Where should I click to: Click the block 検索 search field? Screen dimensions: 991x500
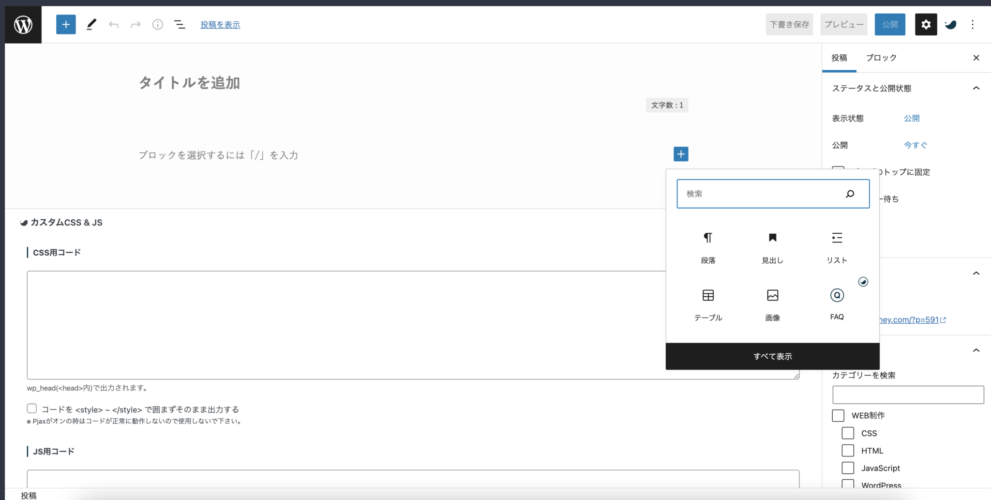pyautogui.click(x=762, y=194)
